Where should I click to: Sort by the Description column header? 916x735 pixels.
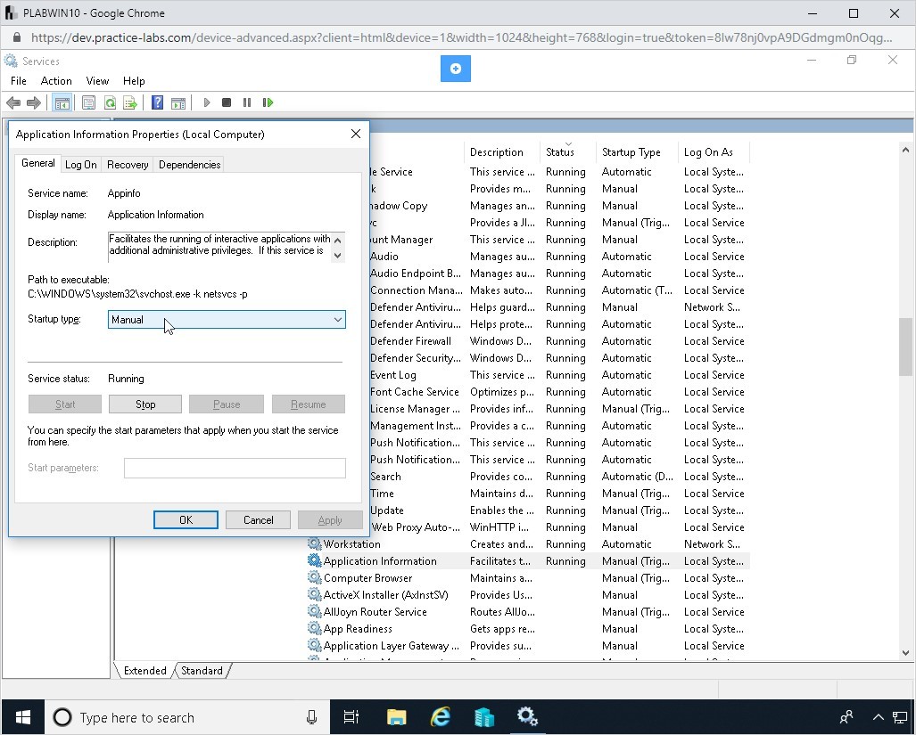(x=502, y=152)
